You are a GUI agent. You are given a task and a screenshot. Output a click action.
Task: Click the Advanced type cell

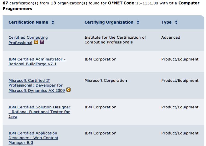tap(171, 37)
